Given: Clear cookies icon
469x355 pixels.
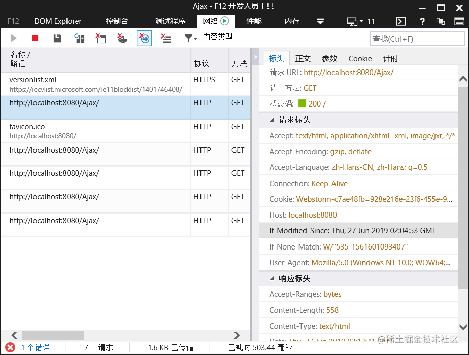Looking at the screenshot, I should (x=122, y=38).
